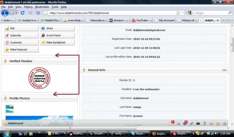Viewport: 234px width, 137px height.
Task: Click the Customize button
Action: point(21,42)
